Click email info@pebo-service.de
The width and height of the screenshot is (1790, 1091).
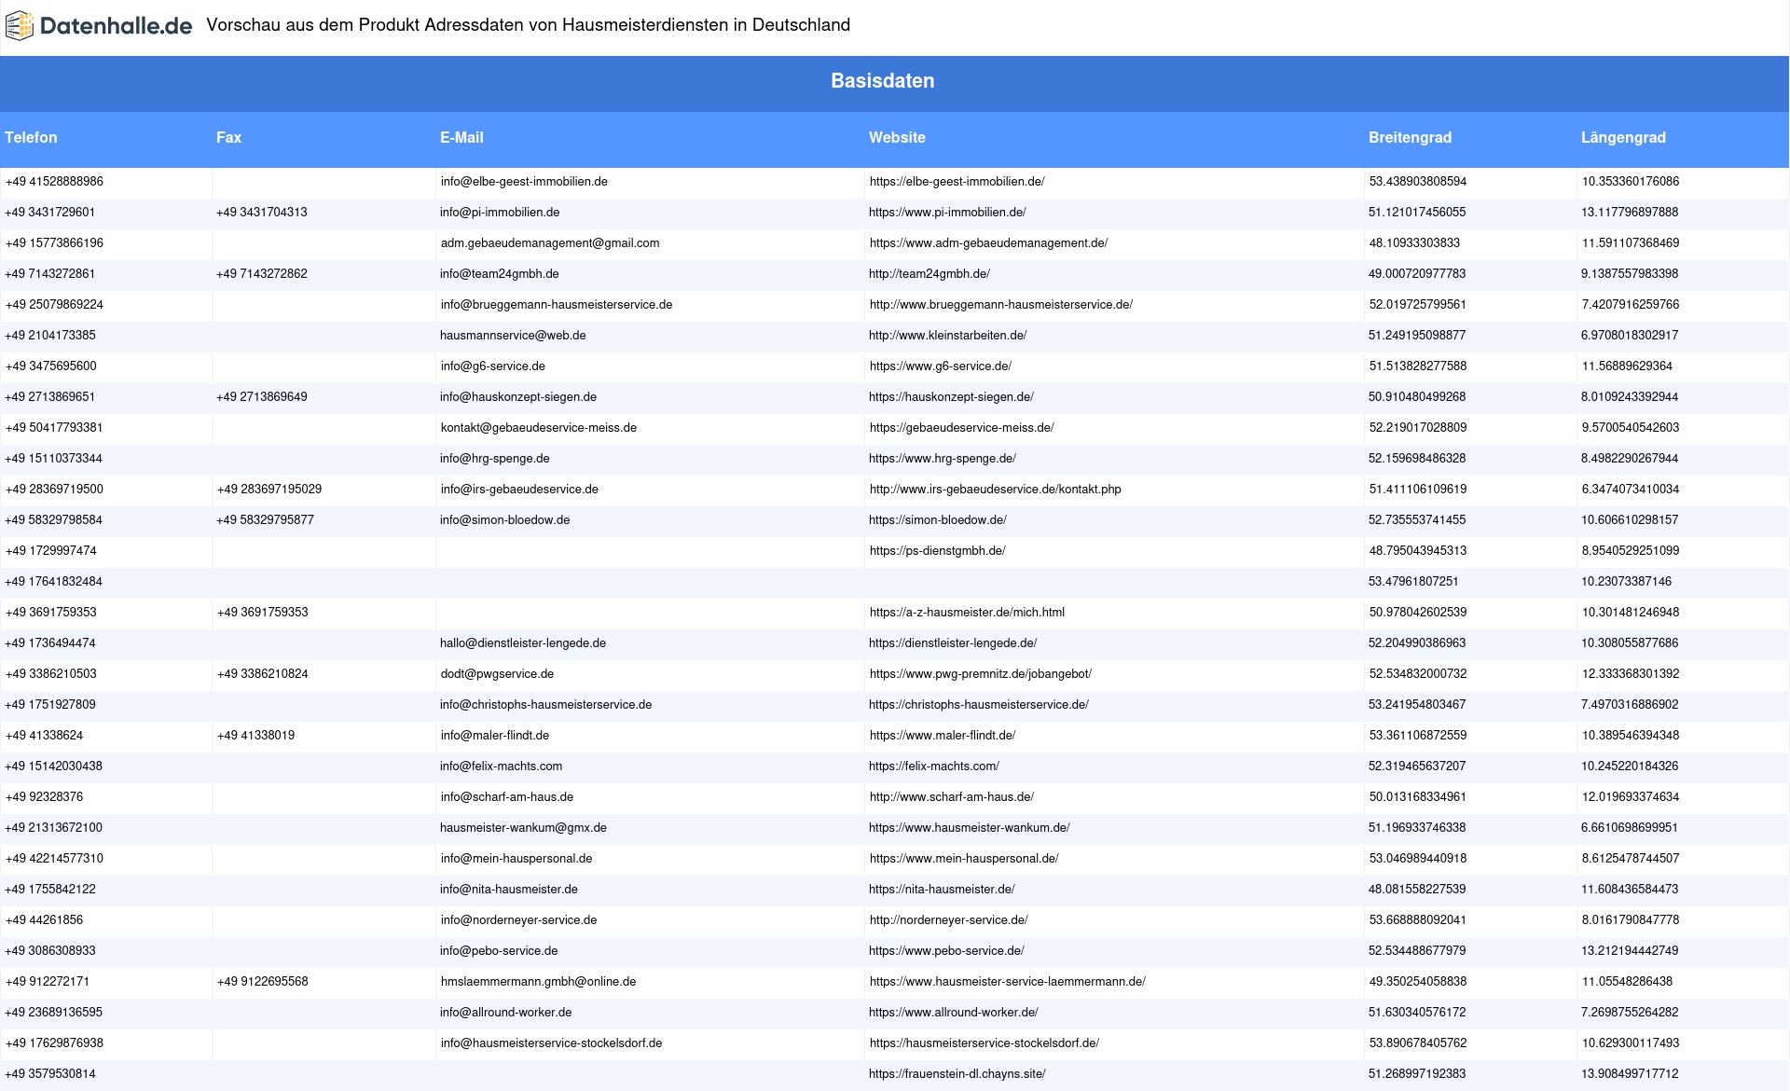tap(499, 951)
